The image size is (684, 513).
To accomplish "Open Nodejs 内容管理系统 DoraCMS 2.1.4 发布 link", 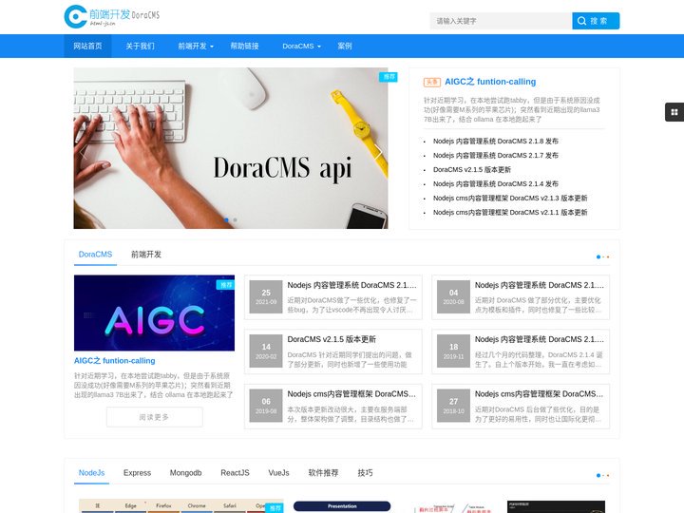I will (x=496, y=183).
